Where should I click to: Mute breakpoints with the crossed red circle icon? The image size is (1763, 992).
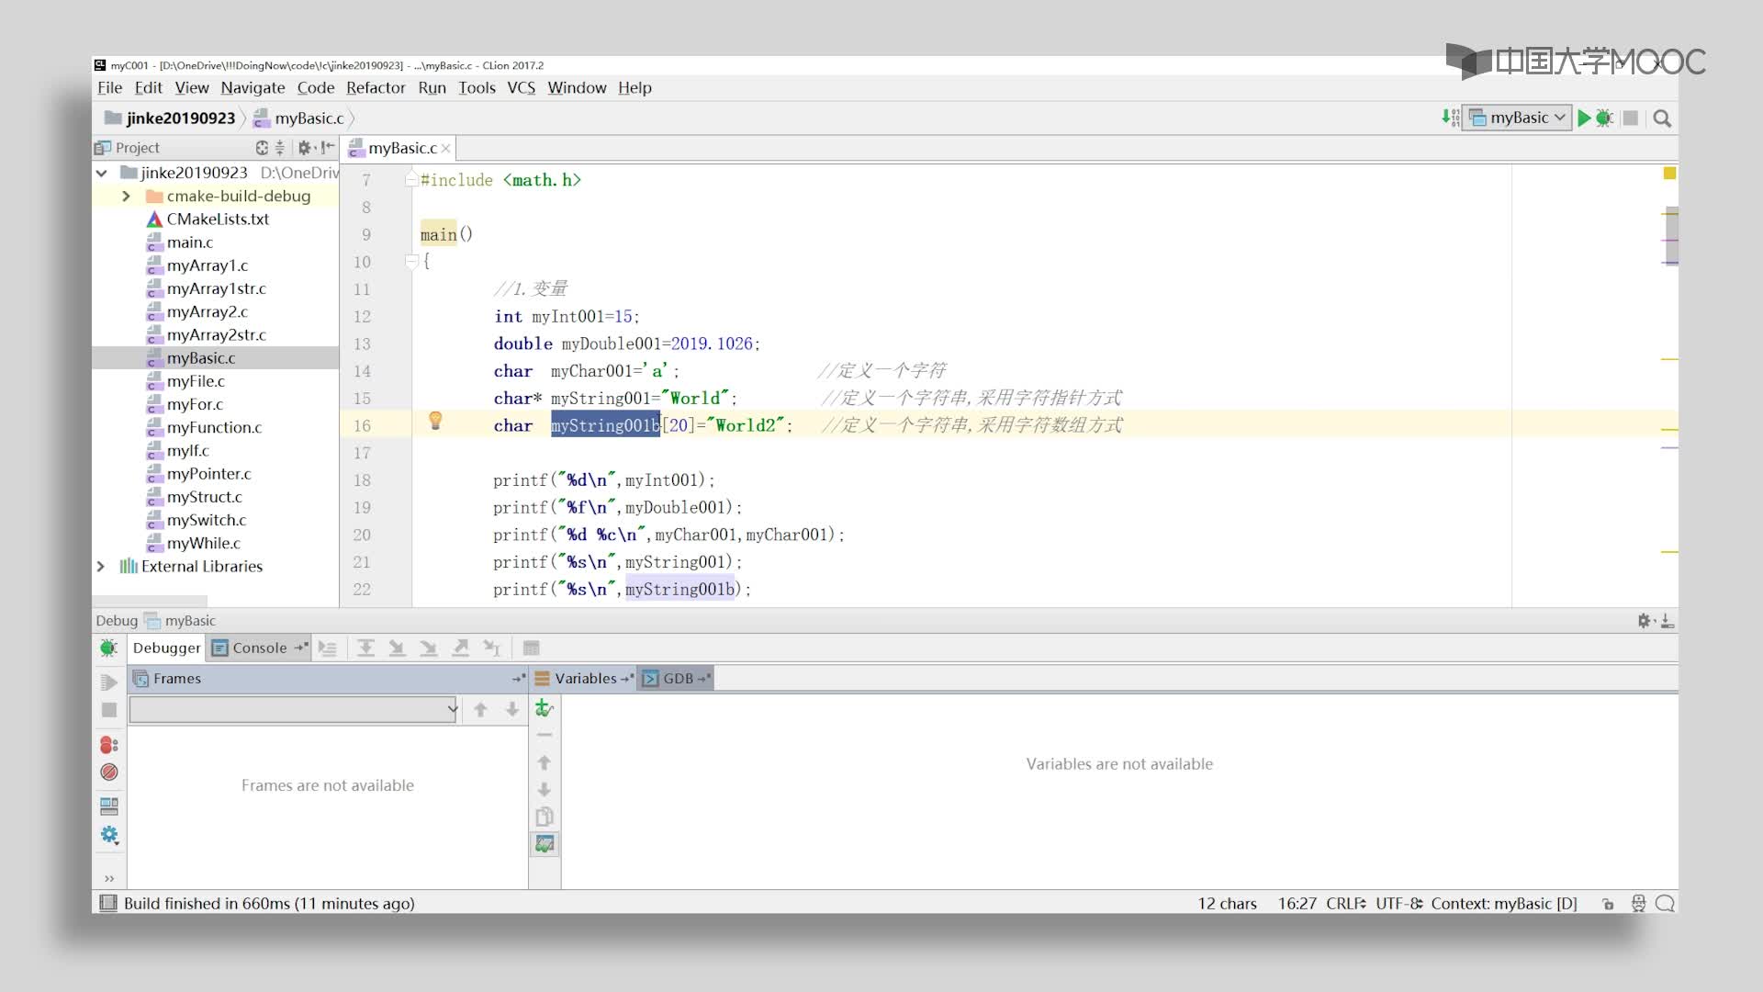pyautogui.click(x=109, y=772)
